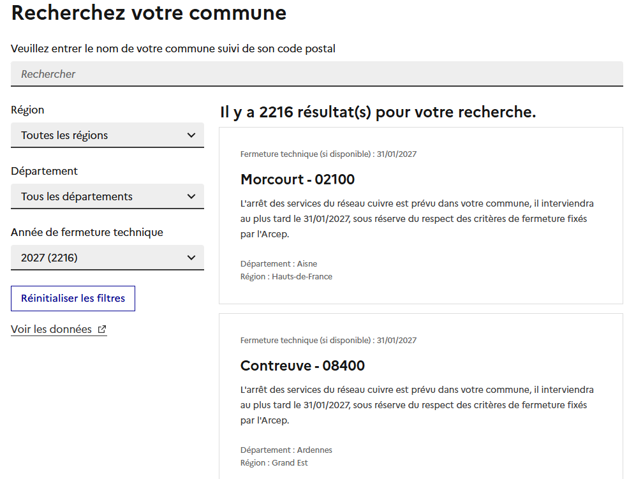Click the Région : Grand Est label
This screenshot has height=479, width=636.
coord(274,463)
